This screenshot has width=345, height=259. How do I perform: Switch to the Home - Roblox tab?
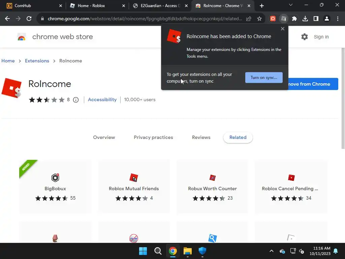pyautogui.click(x=97, y=6)
